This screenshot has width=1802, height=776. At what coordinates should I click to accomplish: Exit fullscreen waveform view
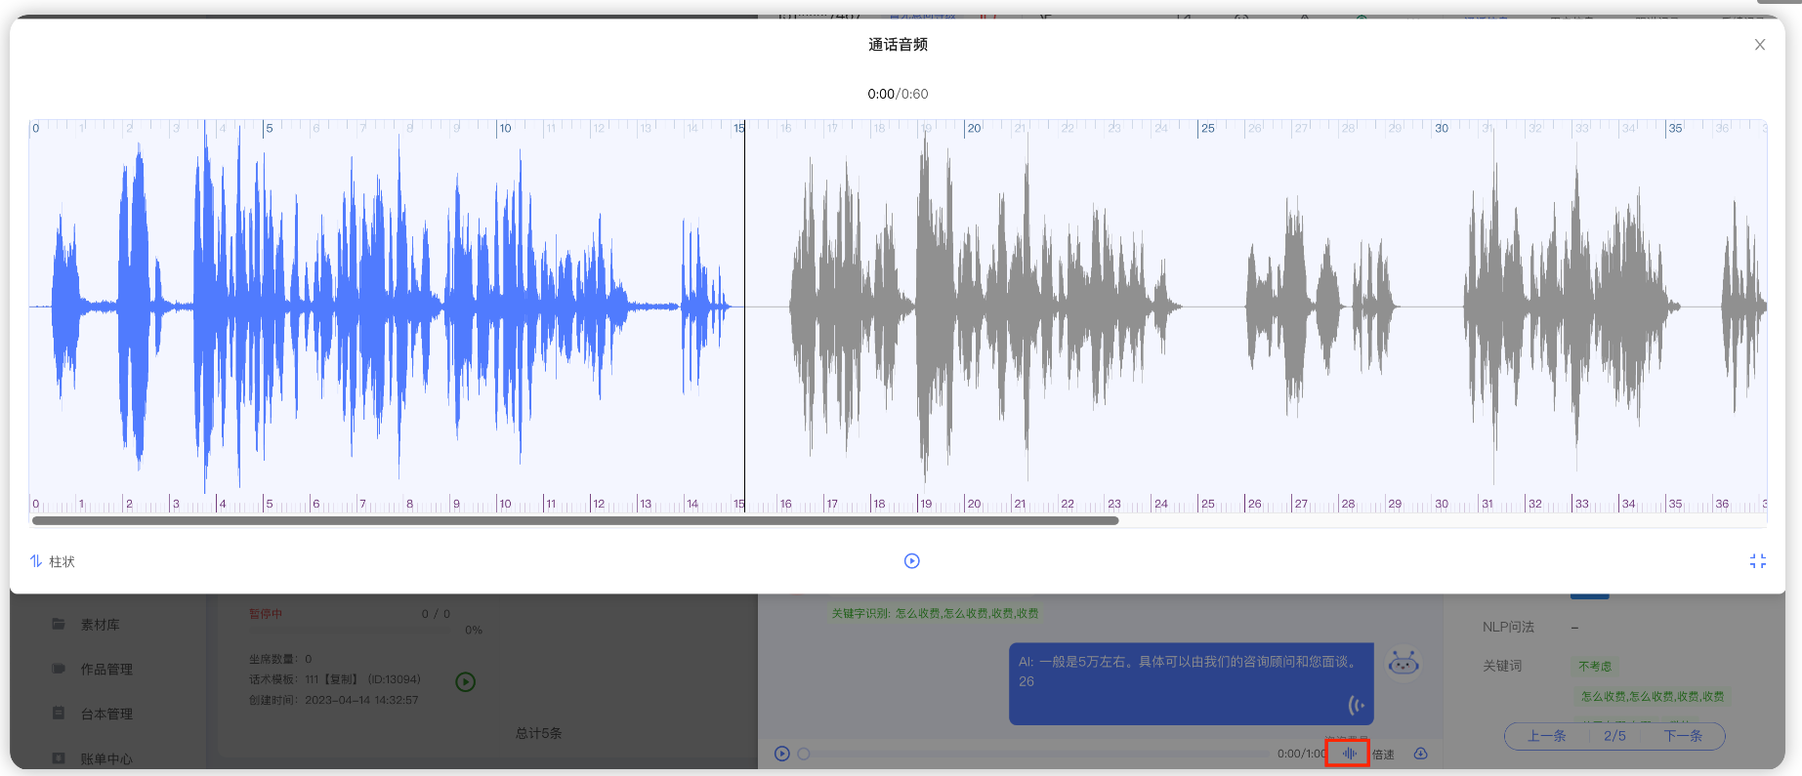pos(1757,561)
